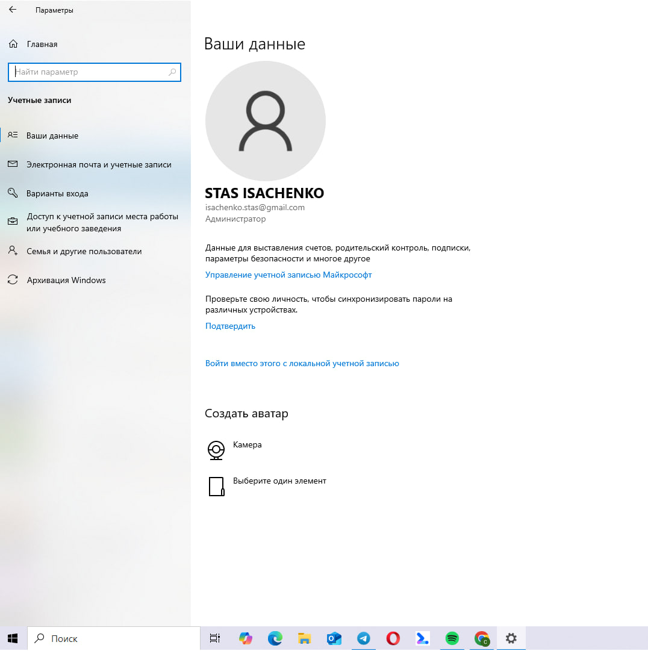Choose Камера to create avatar
The image size is (648, 651).
(247, 444)
